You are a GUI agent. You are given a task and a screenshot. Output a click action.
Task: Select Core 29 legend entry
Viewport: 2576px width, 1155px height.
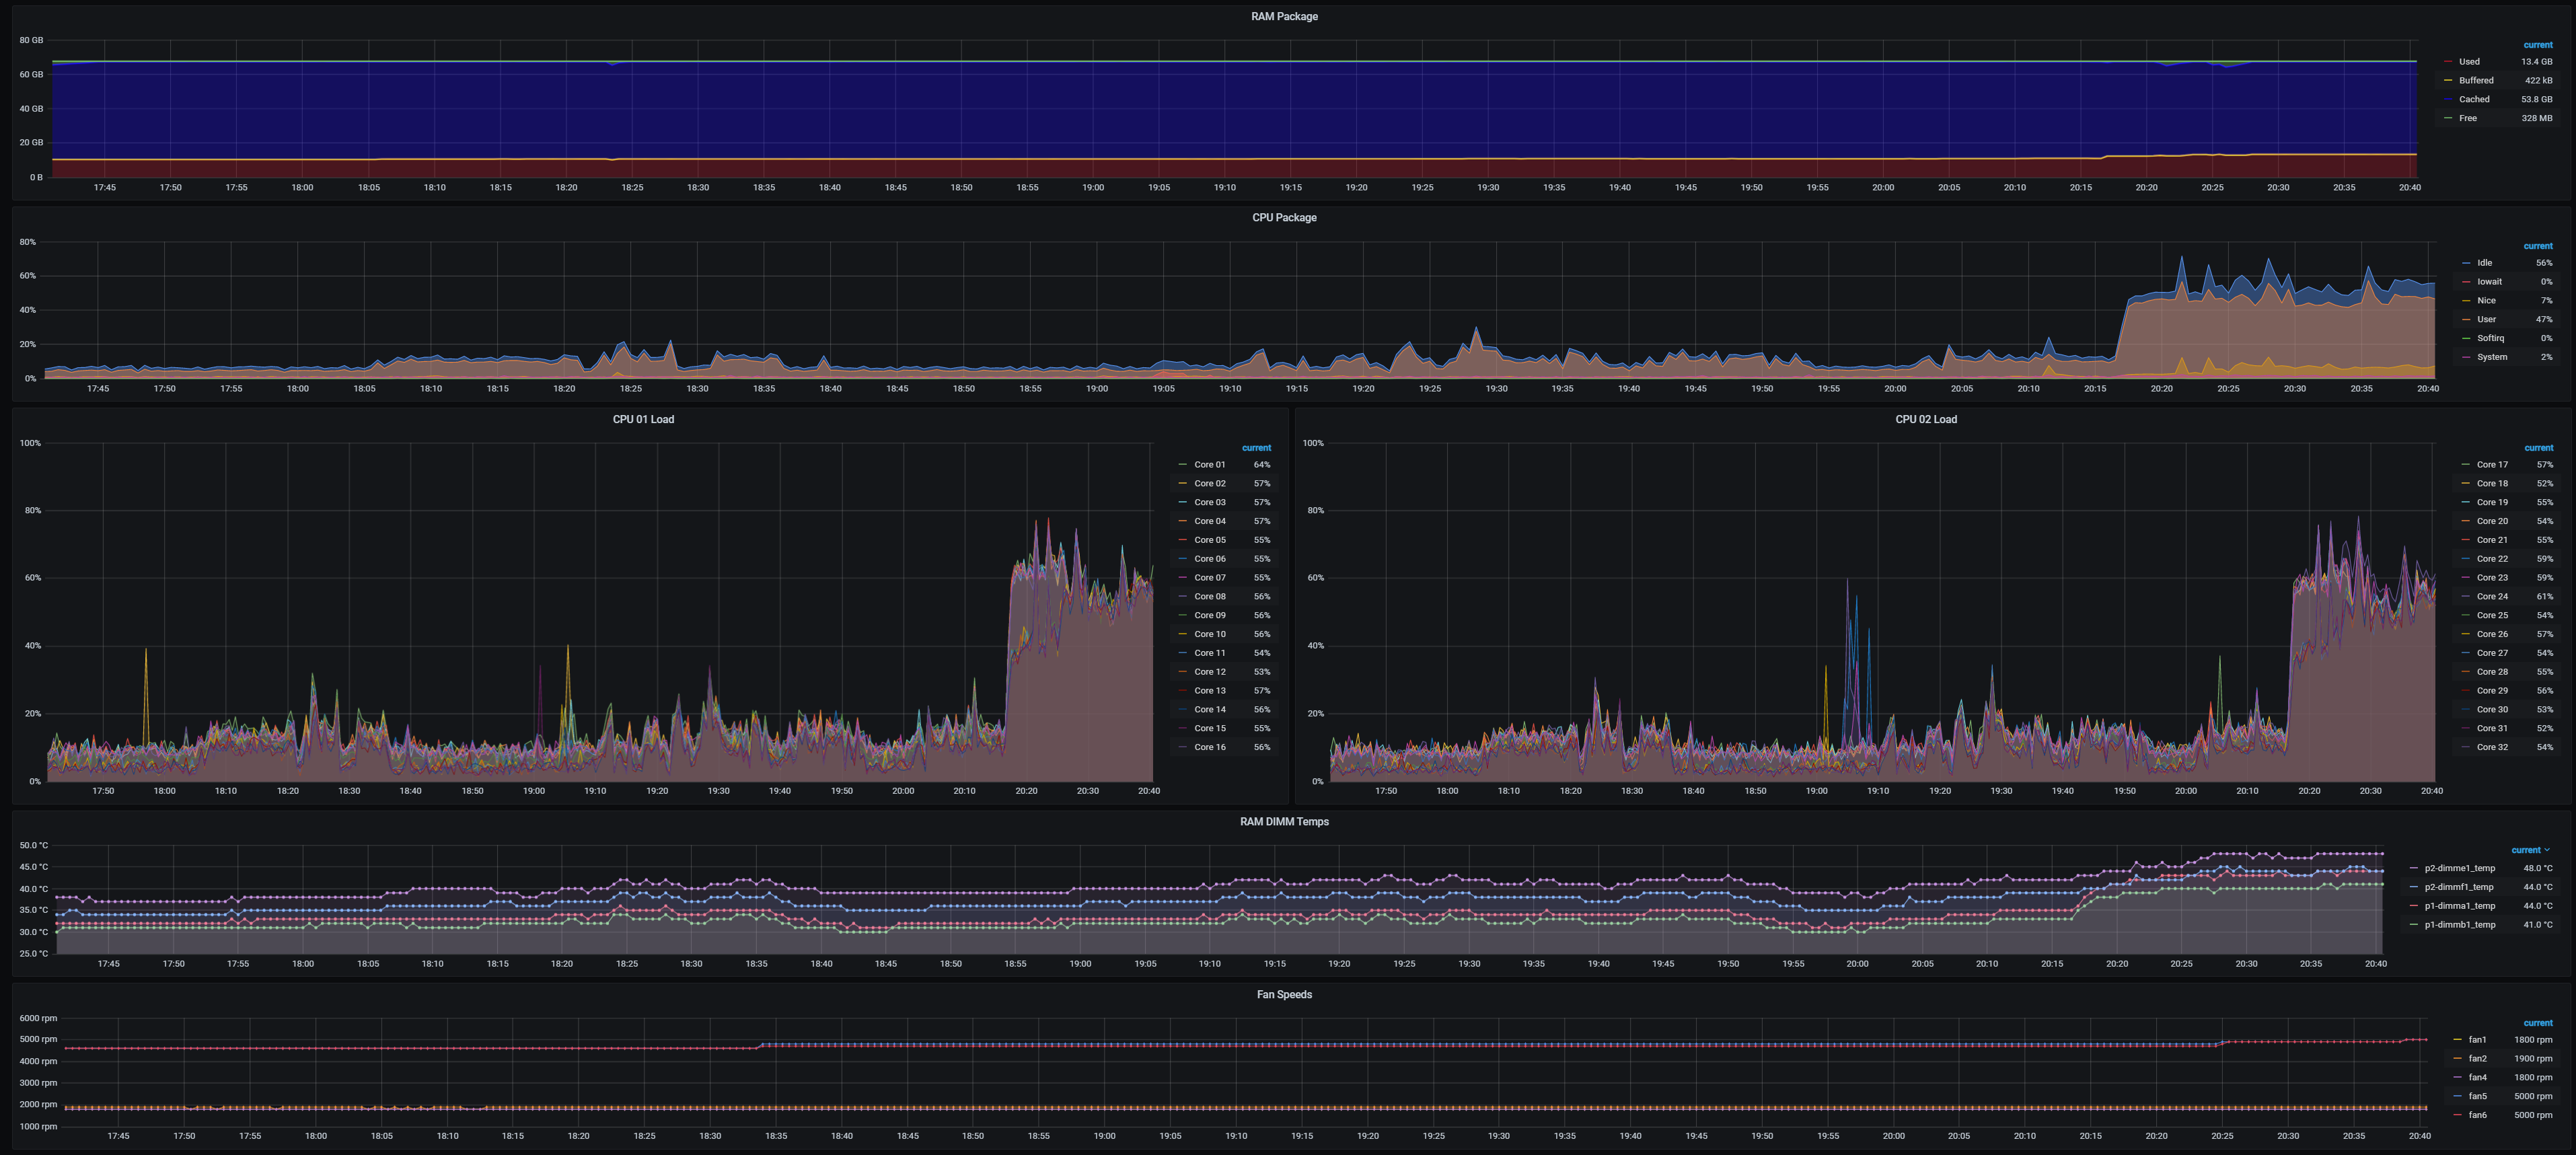coord(2492,691)
